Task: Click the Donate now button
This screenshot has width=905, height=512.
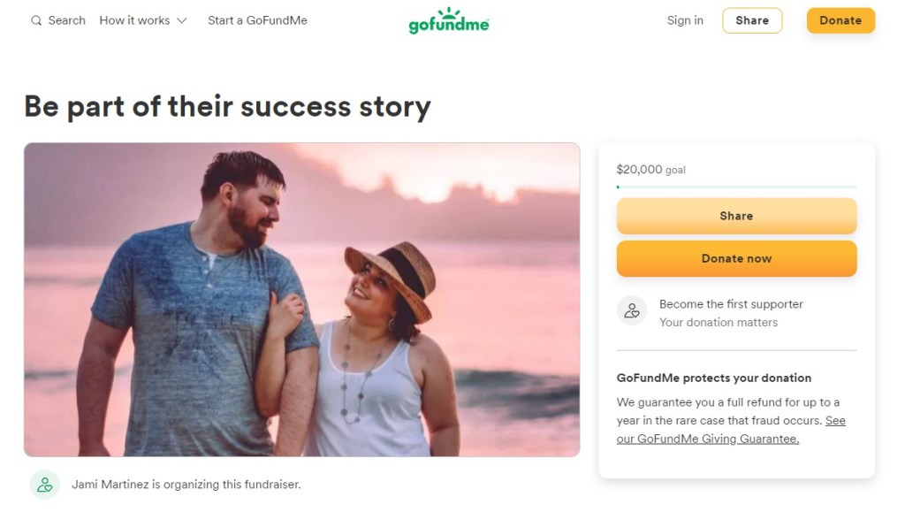Action: 736,258
